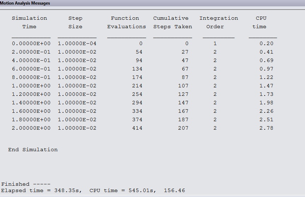Select the Step Size column header

pos(75,22)
